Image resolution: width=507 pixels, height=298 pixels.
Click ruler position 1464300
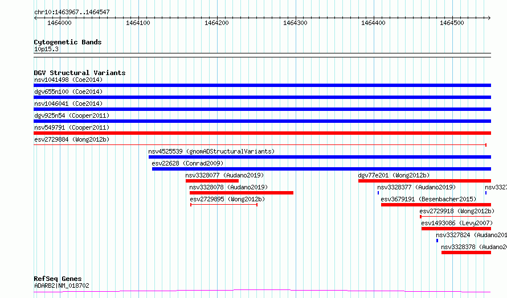[295, 23]
